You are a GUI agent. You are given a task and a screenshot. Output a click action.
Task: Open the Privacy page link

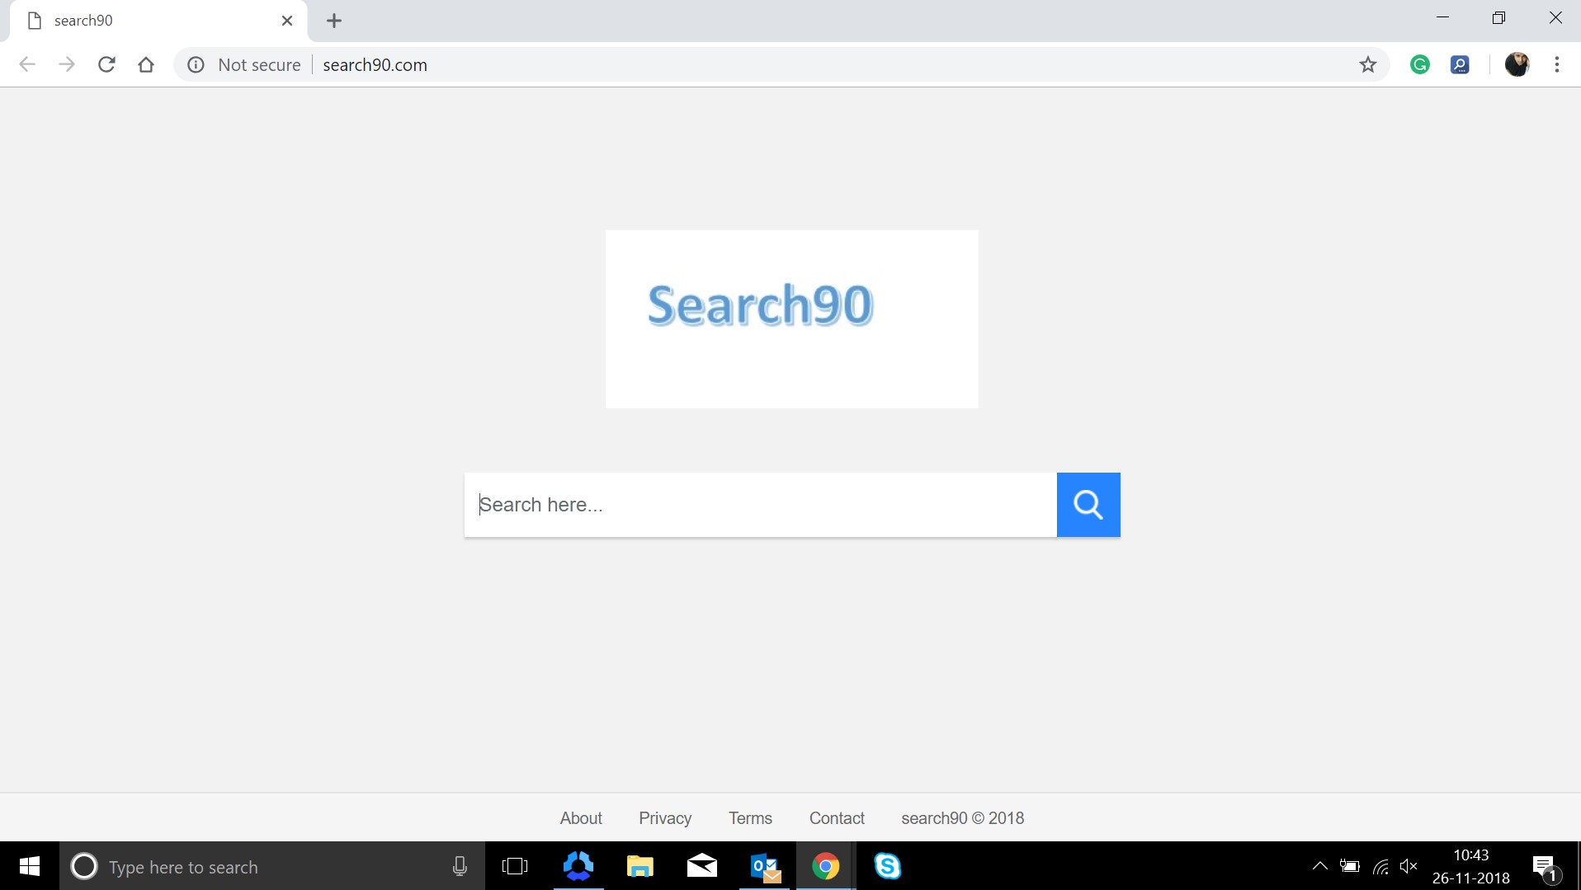click(665, 817)
